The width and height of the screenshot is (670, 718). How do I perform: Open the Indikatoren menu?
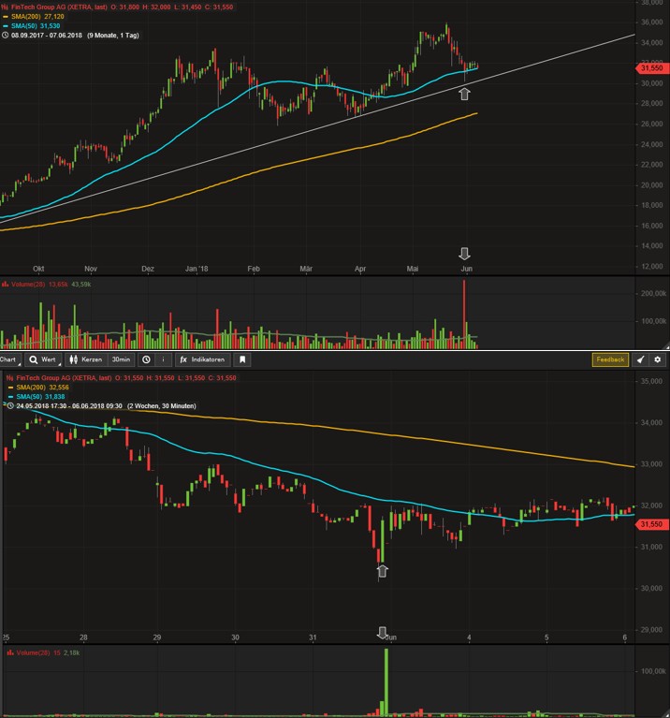[202, 359]
